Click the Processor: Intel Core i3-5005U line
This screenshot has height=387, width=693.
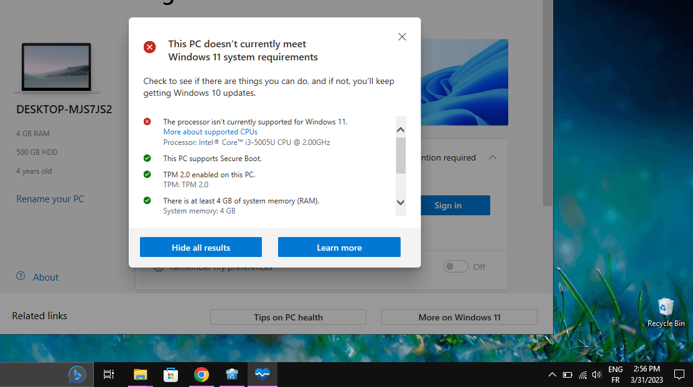(246, 142)
